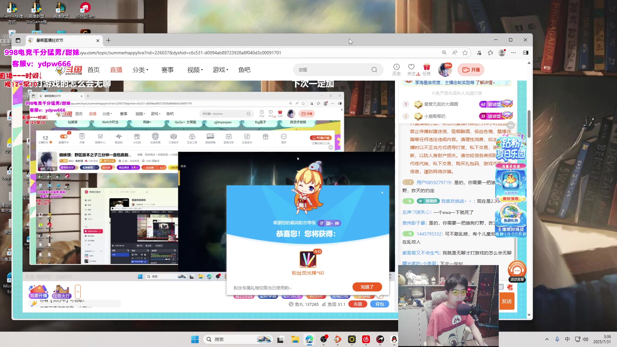Close the 暑期直播狂欢节 tab
This screenshot has width=617, height=347.
[x=98, y=40]
